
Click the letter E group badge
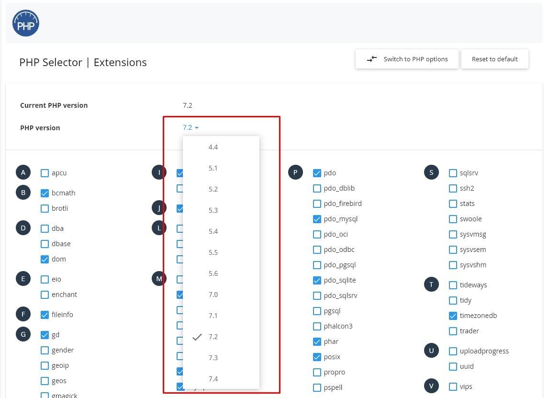tap(23, 279)
